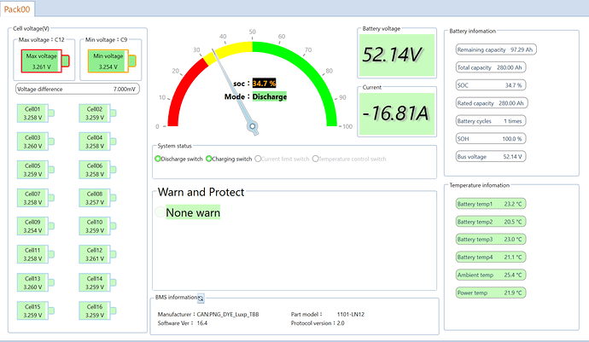The height and width of the screenshot is (342, 589).
Task: Click the Battery temp3 23.0 °C field
Action: click(491, 239)
